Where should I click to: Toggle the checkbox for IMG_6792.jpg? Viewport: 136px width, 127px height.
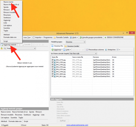[52, 67]
